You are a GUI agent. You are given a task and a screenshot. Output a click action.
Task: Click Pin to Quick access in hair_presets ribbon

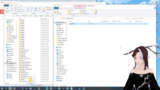[x=7, y=9]
